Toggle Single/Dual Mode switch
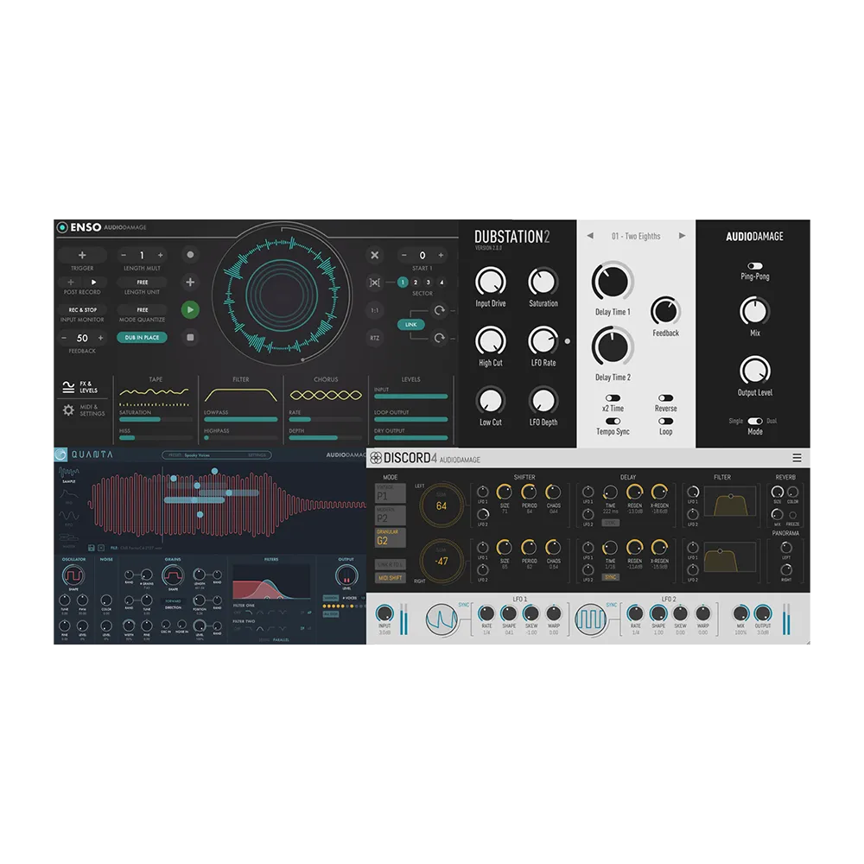 [x=755, y=421]
